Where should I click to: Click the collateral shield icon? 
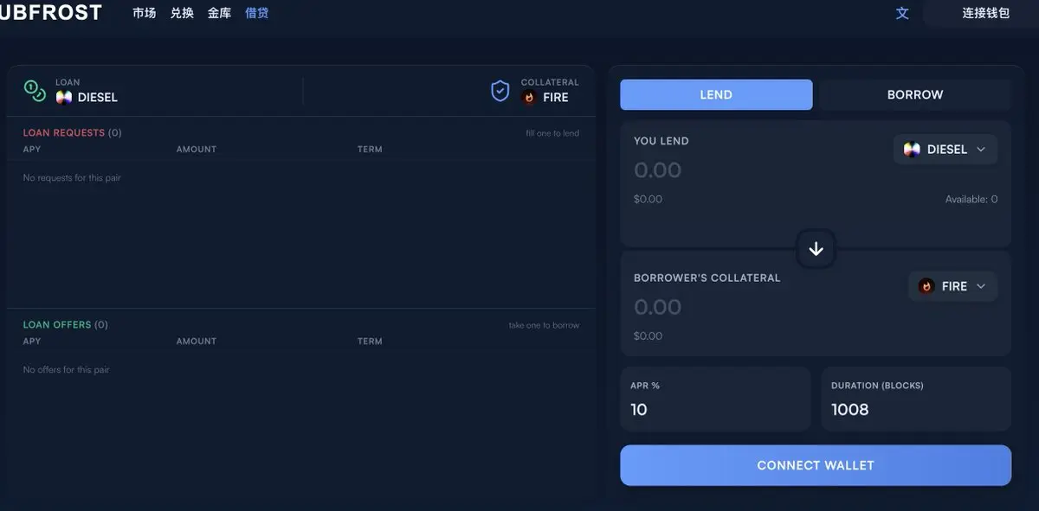pyautogui.click(x=500, y=91)
